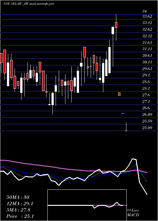Click the 34 price axis label
158x221 pixels.
(x=145, y=11)
